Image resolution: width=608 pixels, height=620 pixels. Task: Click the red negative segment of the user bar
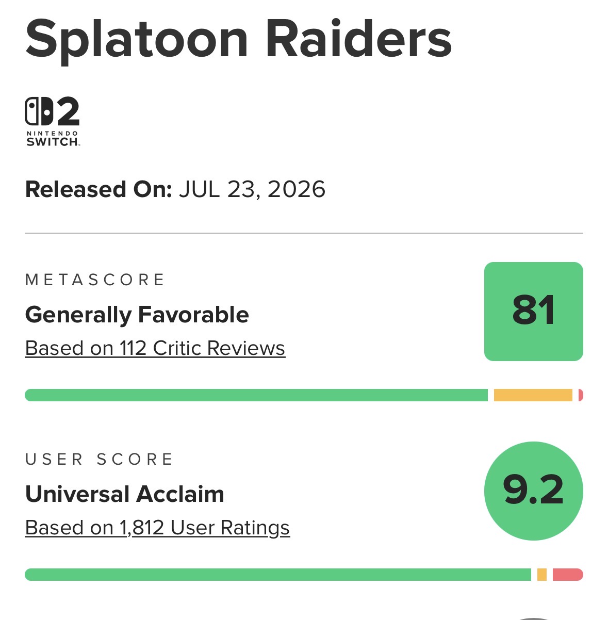pos(568,575)
